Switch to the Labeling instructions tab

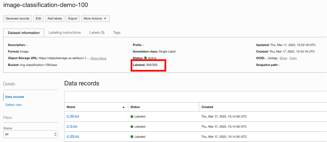[65, 33]
